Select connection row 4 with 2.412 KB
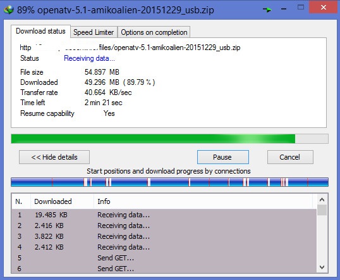 [164, 247]
